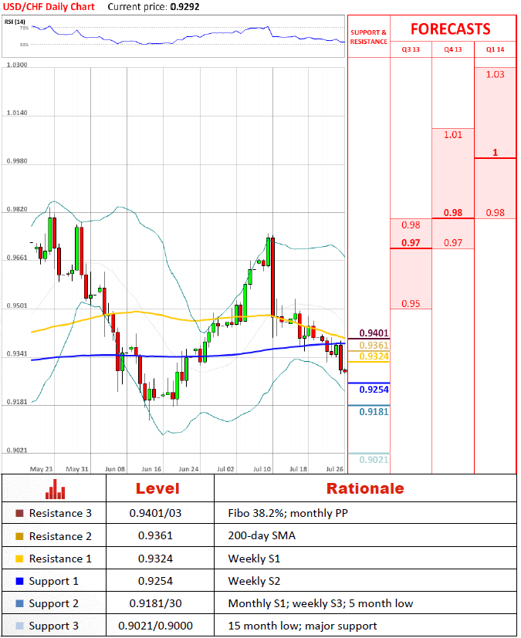
Task: Click the 0.9361 level label beside chart
Action: click(x=374, y=346)
